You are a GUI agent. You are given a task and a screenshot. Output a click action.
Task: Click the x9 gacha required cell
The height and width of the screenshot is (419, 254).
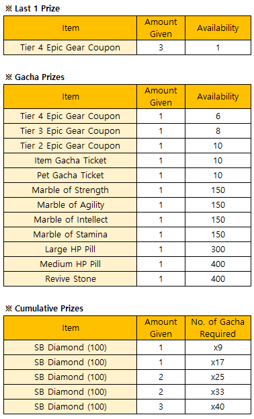(218, 348)
